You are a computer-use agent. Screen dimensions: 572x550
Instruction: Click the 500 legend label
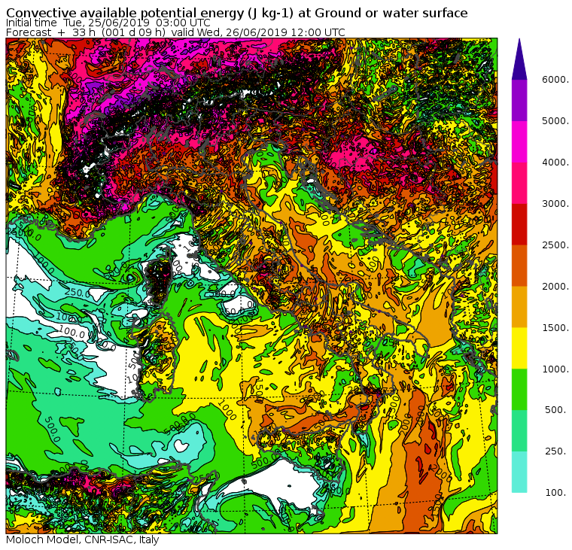(556, 410)
